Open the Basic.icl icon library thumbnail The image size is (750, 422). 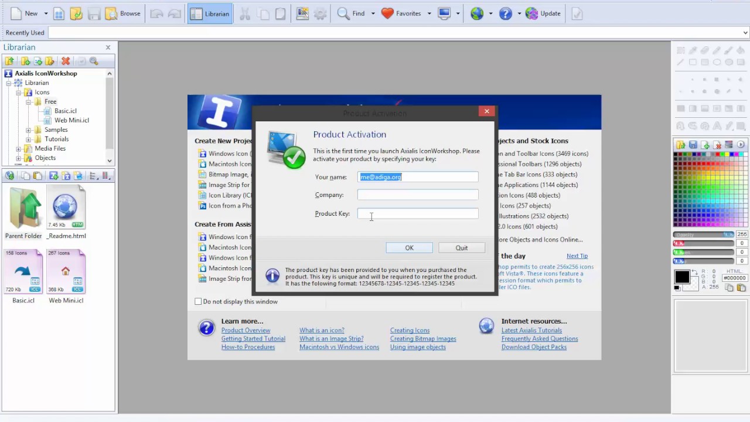pos(23,271)
